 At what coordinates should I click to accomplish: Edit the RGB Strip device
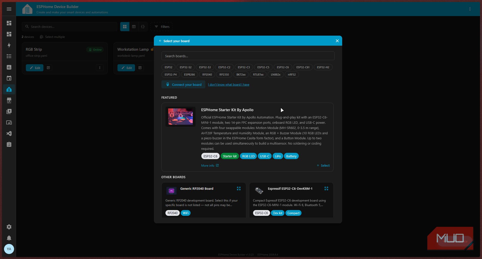pos(35,68)
